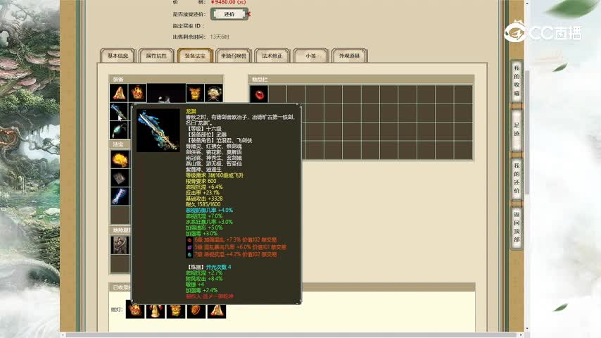The image size is (601, 338).
Task: Click the pyramid hat icon in 燃灯 row
Action: [x=217, y=309]
